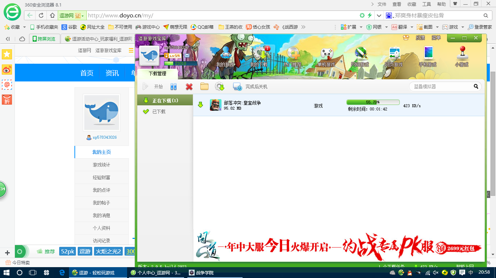Expand the 收藏 bookmarks dropdown arrow
Image resolution: width=496 pixels, height=278 pixels.
tap(24, 27)
